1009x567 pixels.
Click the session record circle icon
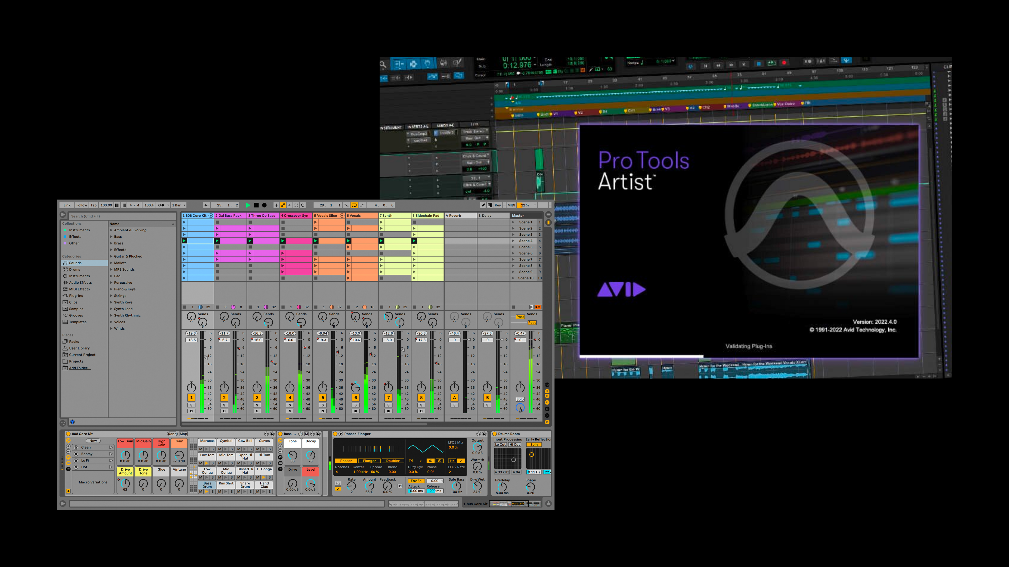coord(303,205)
